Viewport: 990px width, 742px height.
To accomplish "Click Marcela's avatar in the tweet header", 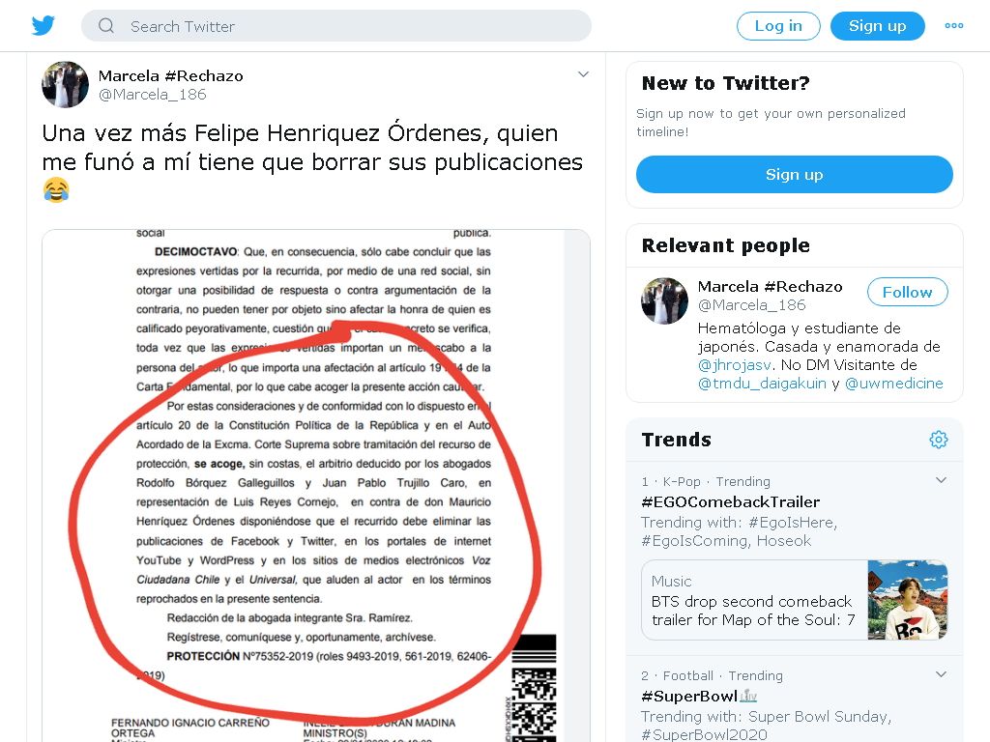I will tap(65, 85).
